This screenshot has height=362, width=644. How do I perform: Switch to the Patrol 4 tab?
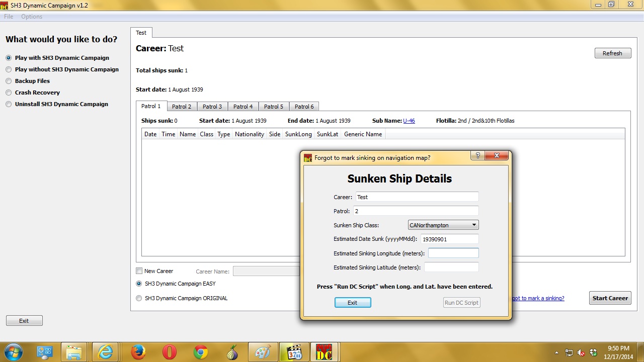point(243,107)
